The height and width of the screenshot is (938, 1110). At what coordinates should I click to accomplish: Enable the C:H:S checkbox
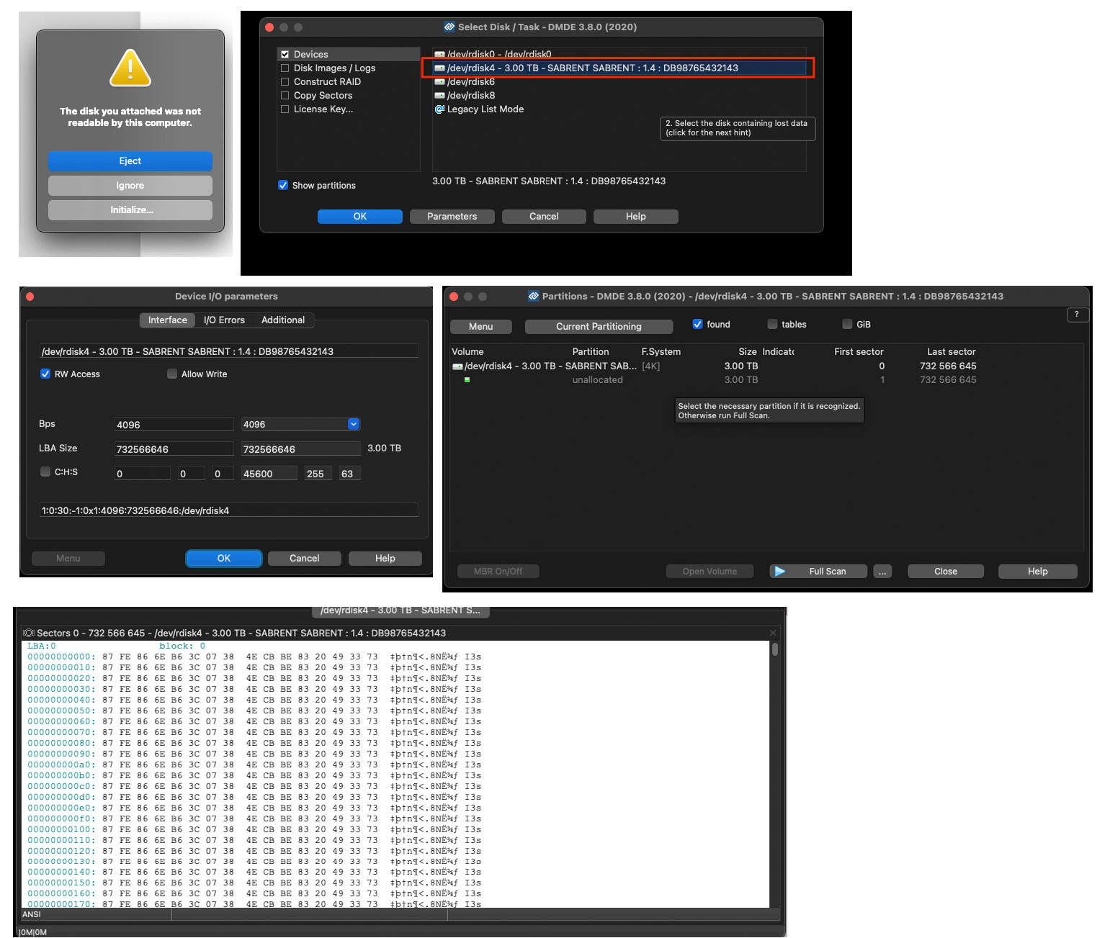[45, 472]
